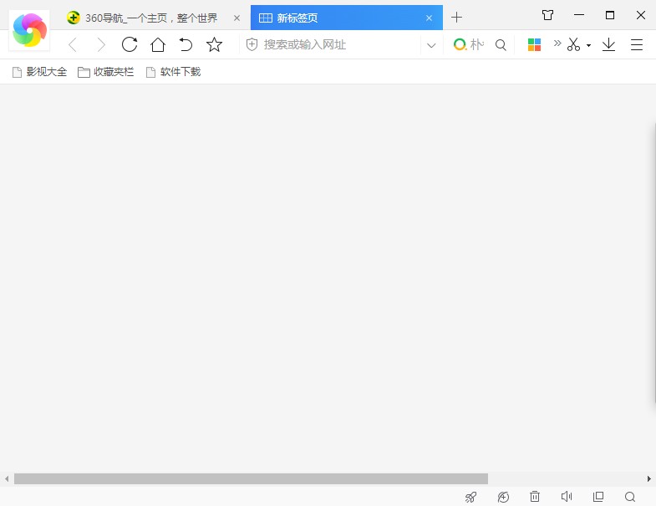Screen dimensions: 656x506
Task: Click the horizontal scrollbar thumb
Action: pos(251,478)
